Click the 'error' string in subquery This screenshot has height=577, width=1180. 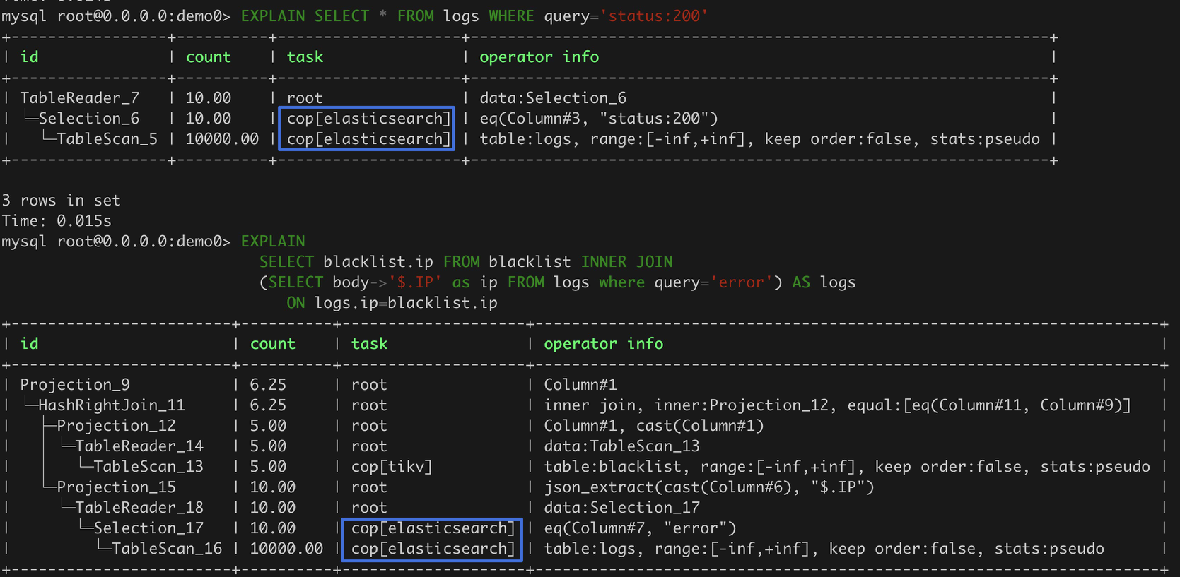(x=741, y=282)
